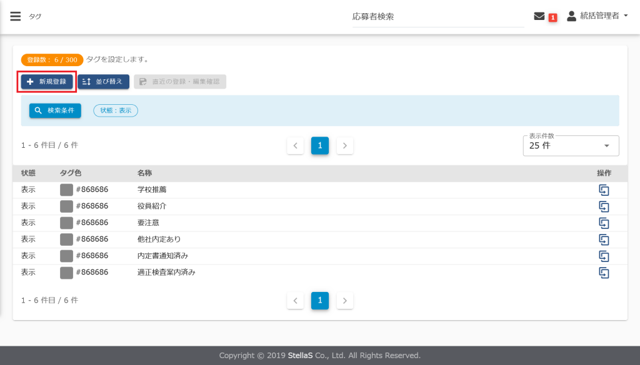The height and width of the screenshot is (365, 640).
Task: Open the hamburger navigation menu
Action: (x=16, y=17)
